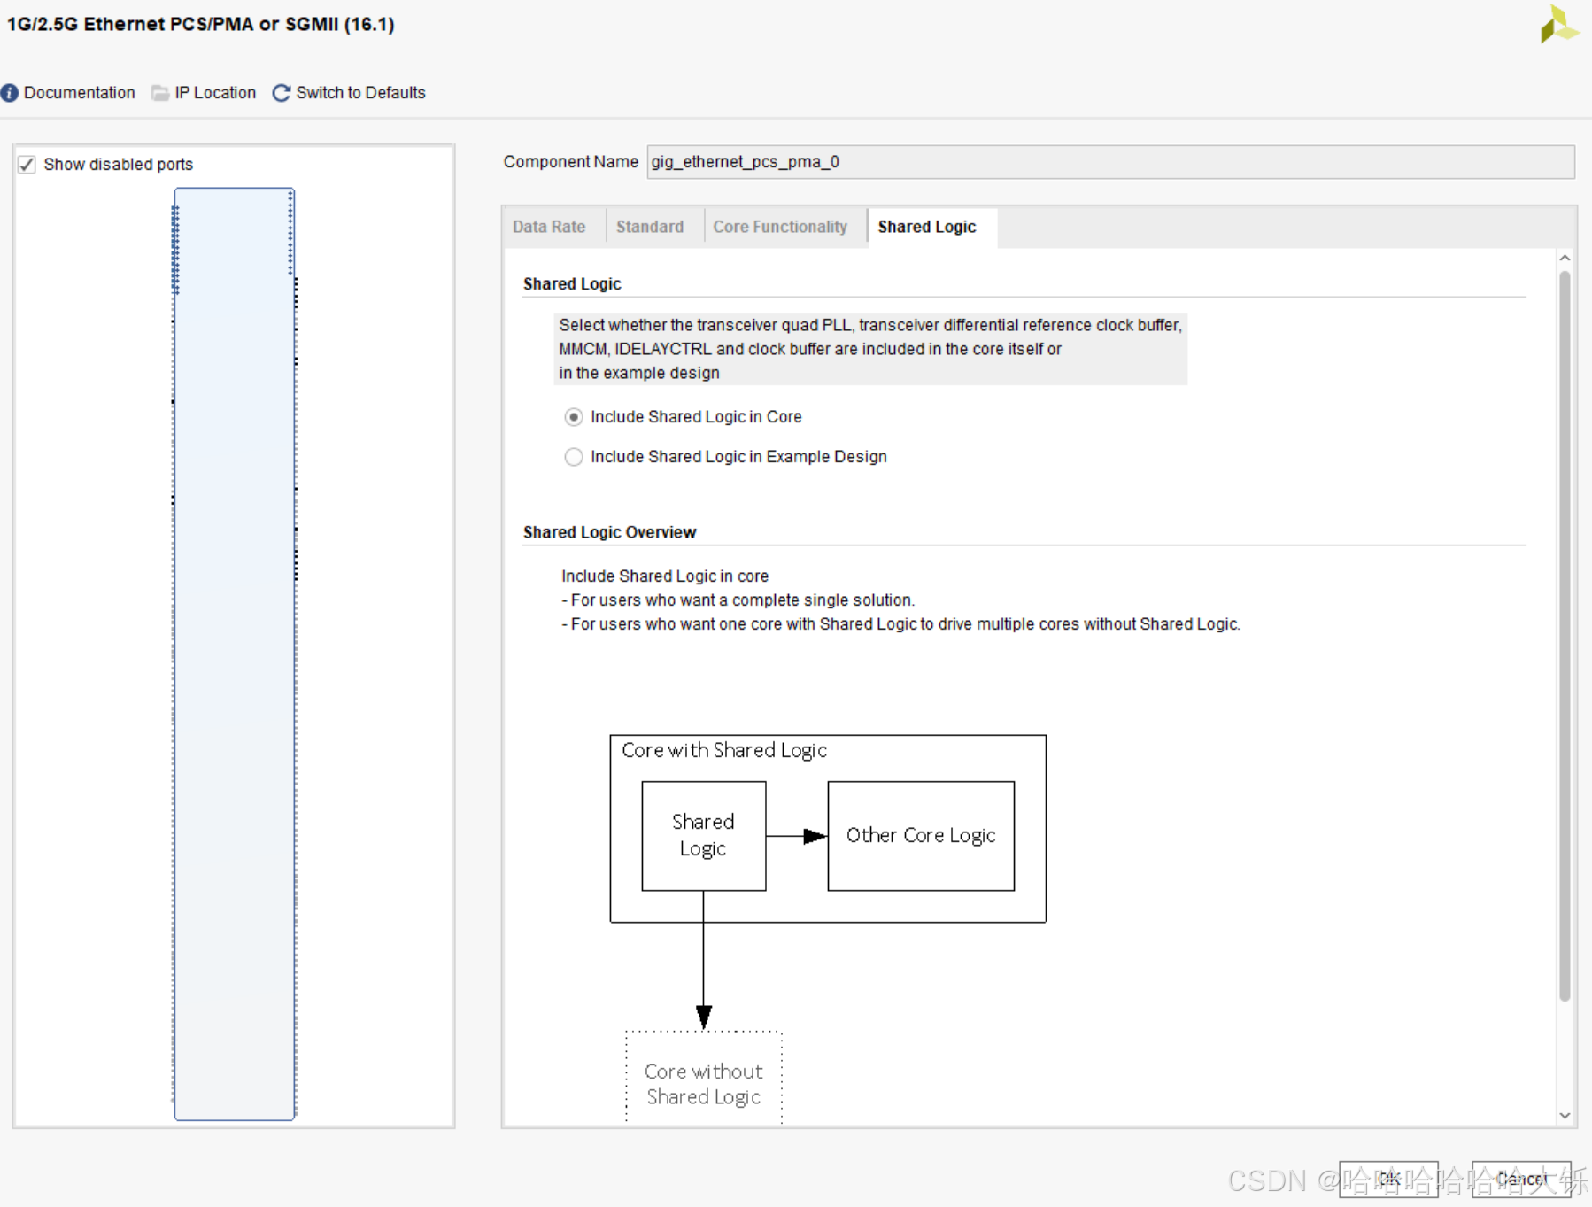Click the Xilinx logo icon
Image resolution: width=1592 pixels, height=1207 pixels.
pos(1559,24)
